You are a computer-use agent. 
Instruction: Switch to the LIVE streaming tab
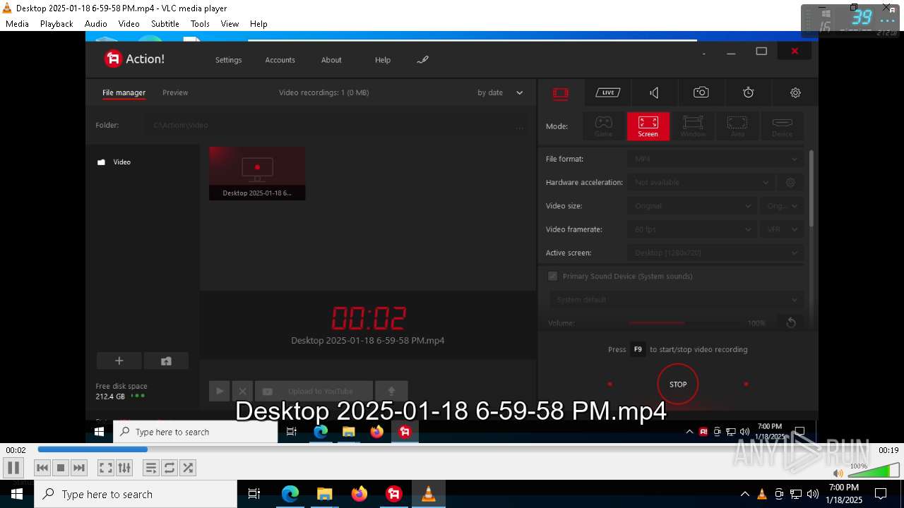point(607,92)
